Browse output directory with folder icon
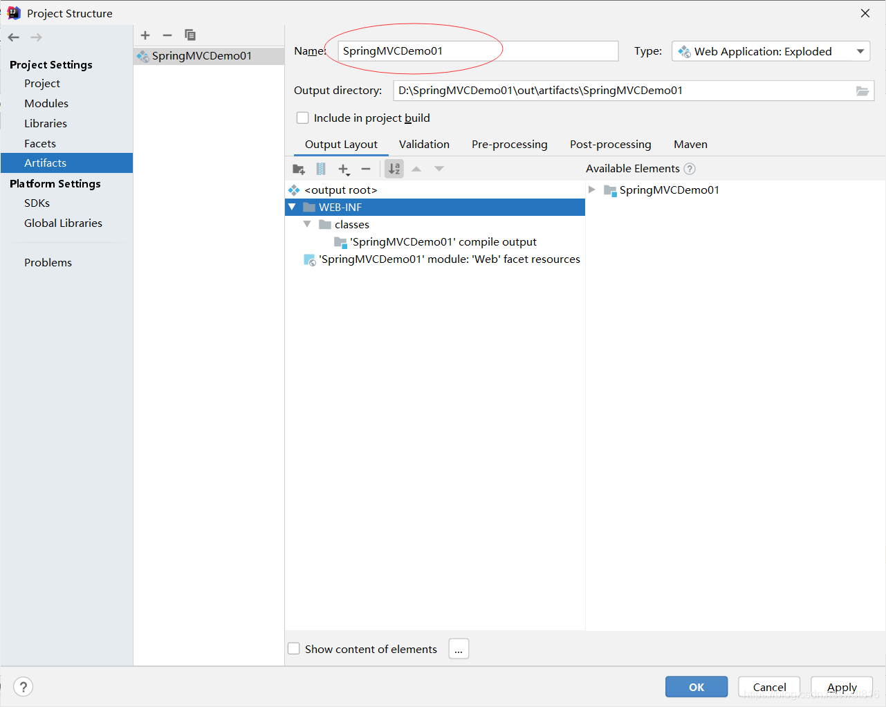 click(862, 91)
